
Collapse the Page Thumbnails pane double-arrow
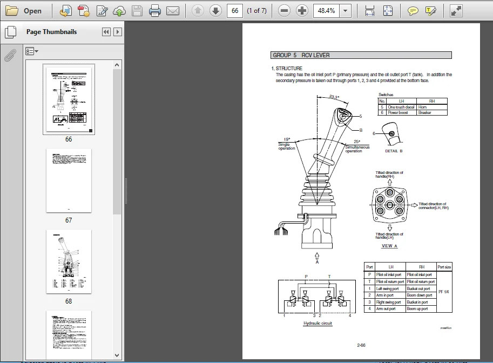point(106,32)
